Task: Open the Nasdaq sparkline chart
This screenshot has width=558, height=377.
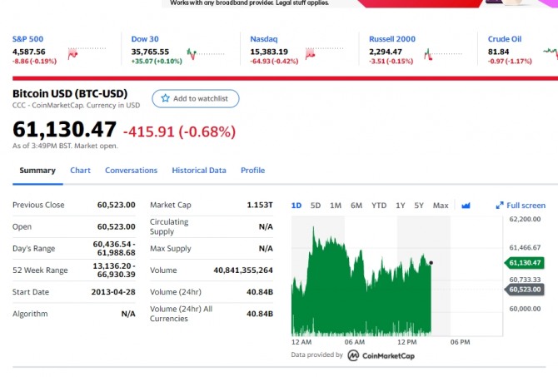Action: coord(324,54)
